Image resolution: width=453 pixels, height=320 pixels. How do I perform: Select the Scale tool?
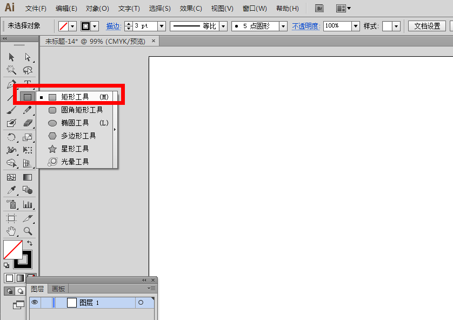coord(28,137)
